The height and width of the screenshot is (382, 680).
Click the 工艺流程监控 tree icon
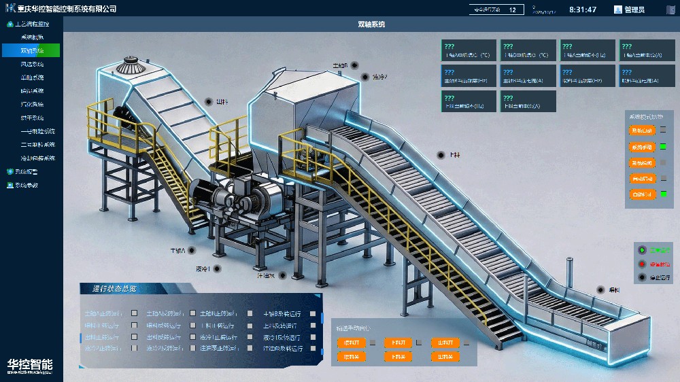(10, 24)
